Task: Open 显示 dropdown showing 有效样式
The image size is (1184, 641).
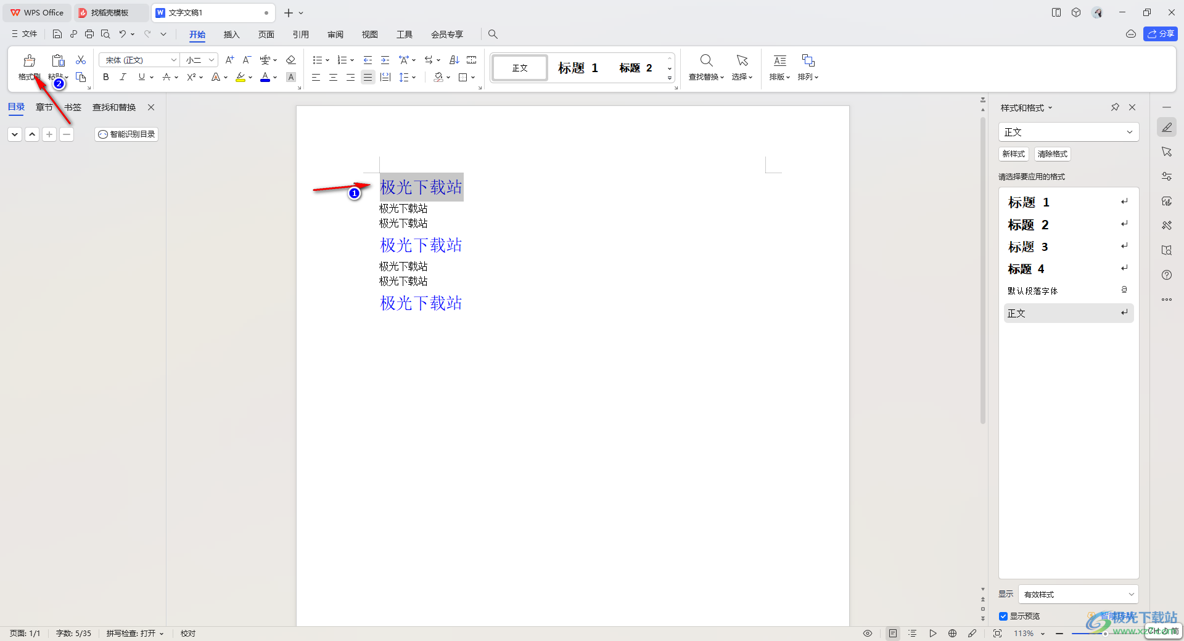Action: [1078, 594]
